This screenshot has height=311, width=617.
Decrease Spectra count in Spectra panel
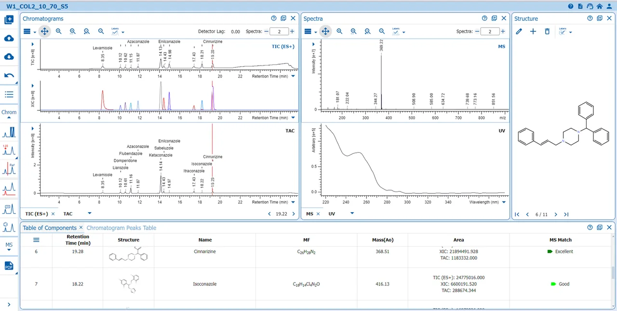coord(477,31)
